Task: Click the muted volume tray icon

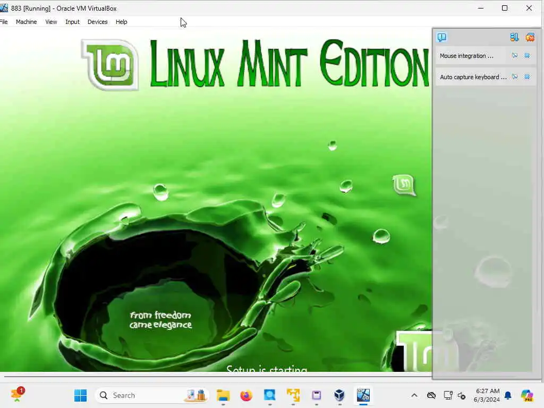Action: tap(462, 395)
